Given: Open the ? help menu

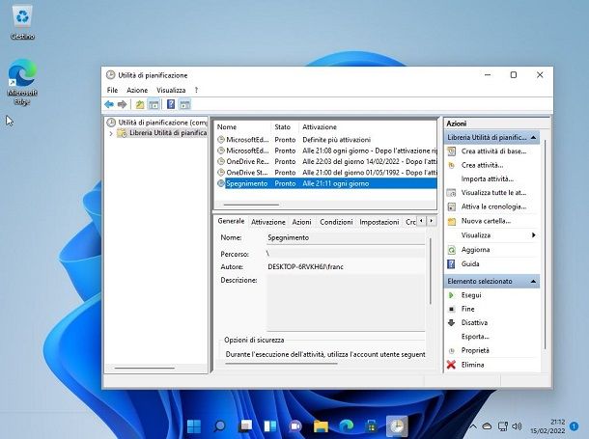Looking at the screenshot, I should point(196,90).
